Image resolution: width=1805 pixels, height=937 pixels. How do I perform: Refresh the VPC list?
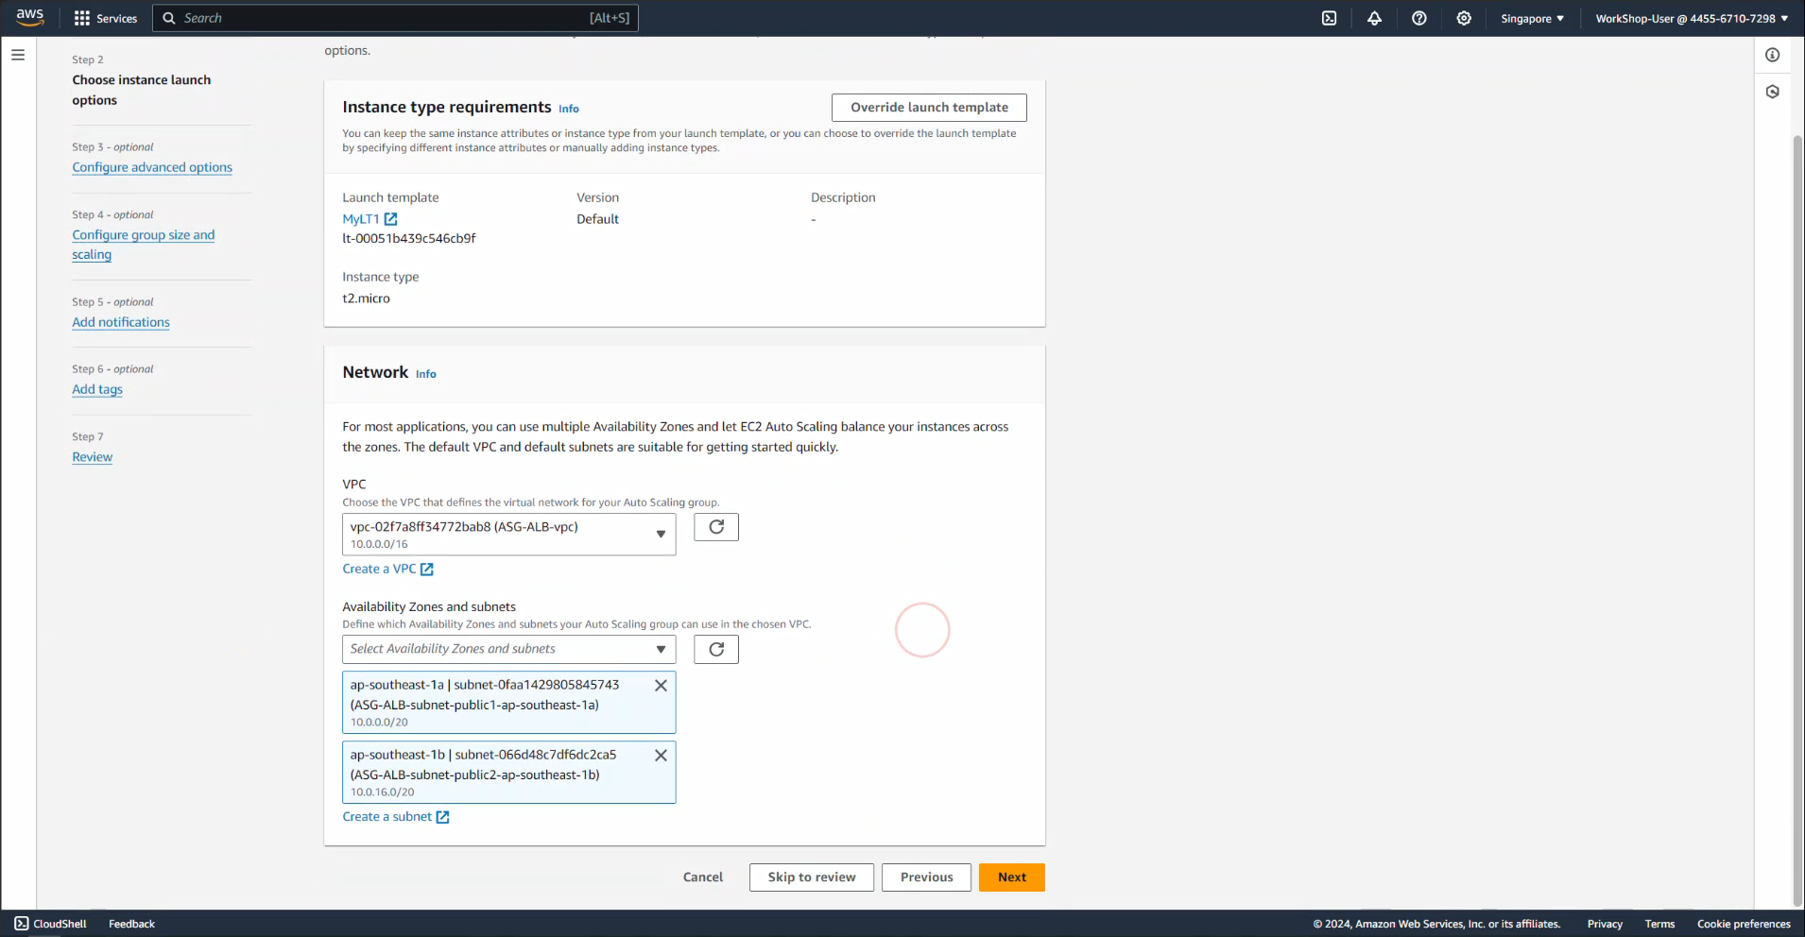[x=715, y=527]
